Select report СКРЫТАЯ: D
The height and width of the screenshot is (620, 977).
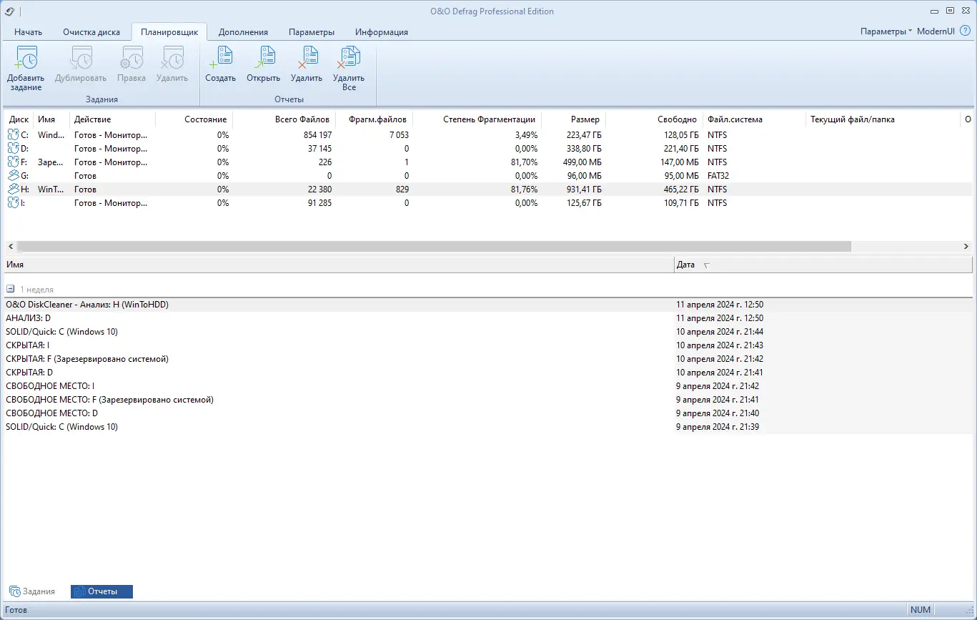[489, 373]
